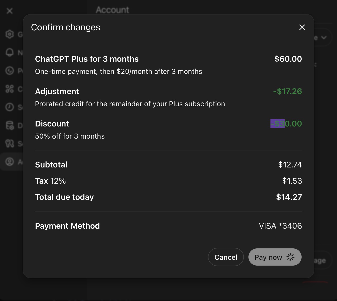Click the partially hidden Manage button

click(320, 261)
